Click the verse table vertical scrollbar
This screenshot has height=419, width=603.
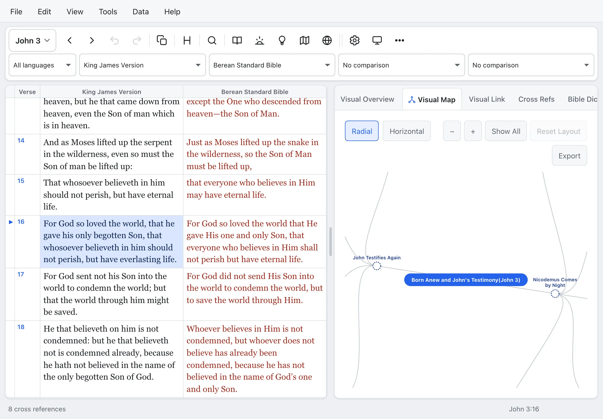click(330, 242)
